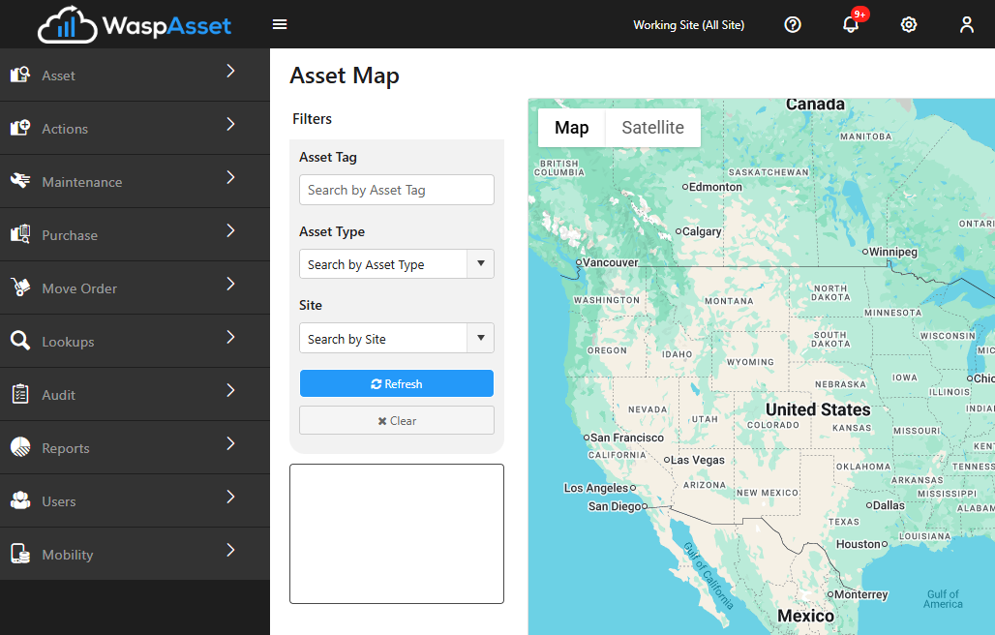Viewport: 995px width, 635px height.
Task: Click Winnipeg on the map
Action: coord(890,252)
